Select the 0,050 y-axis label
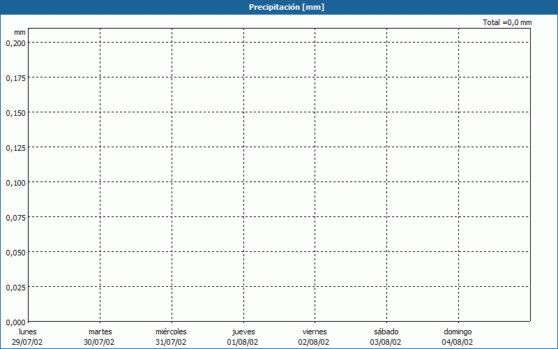Image resolution: width=558 pixels, height=349 pixels. click(15, 253)
